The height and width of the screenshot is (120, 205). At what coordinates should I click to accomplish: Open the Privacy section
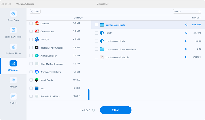(x=13, y=82)
